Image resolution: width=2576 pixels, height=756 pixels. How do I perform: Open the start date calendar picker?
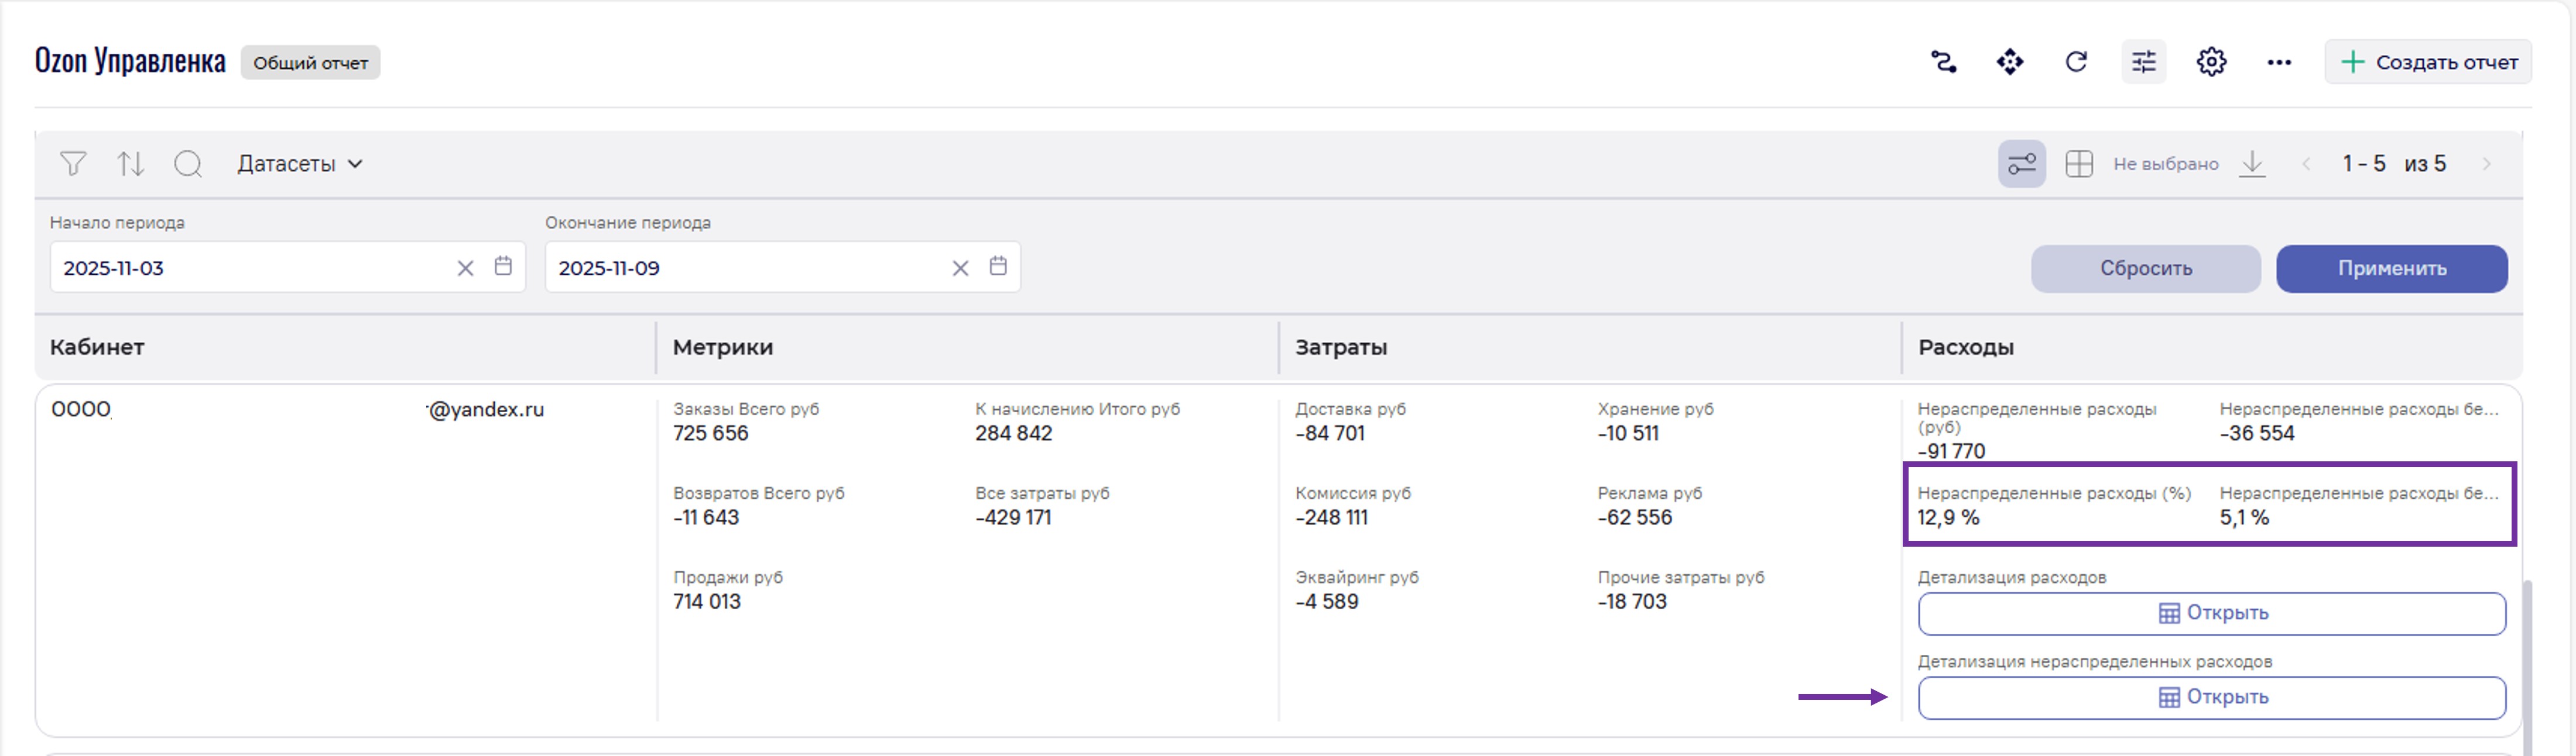tap(503, 267)
